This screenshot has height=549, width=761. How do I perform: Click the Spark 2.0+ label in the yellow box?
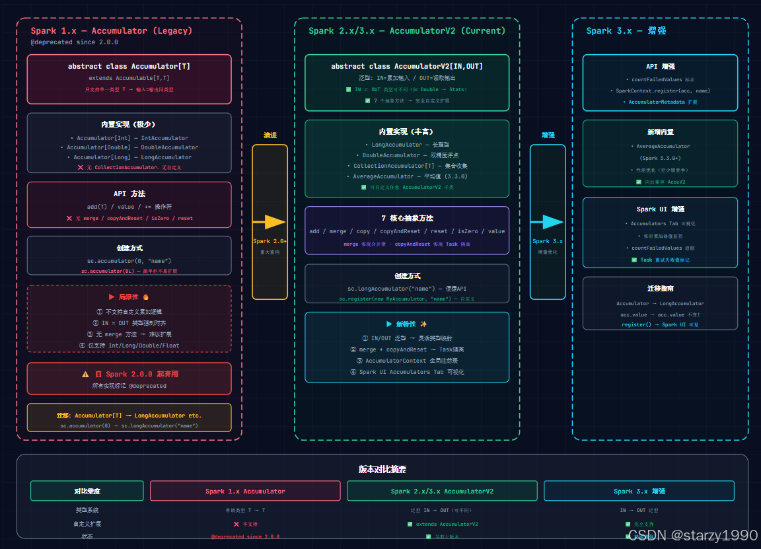pyautogui.click(x=270, y=241)
